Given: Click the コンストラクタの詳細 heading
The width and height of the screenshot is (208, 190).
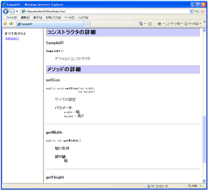Looking at the screenshot, I should pos(71,32).
